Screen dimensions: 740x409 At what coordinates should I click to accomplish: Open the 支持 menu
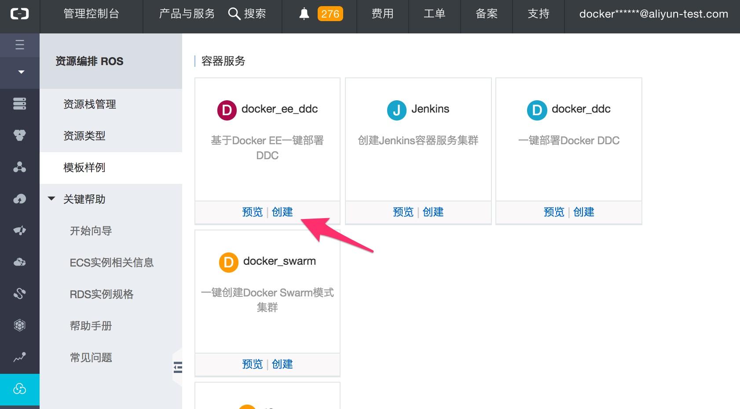pyautogui.click(x=539, y=14)
